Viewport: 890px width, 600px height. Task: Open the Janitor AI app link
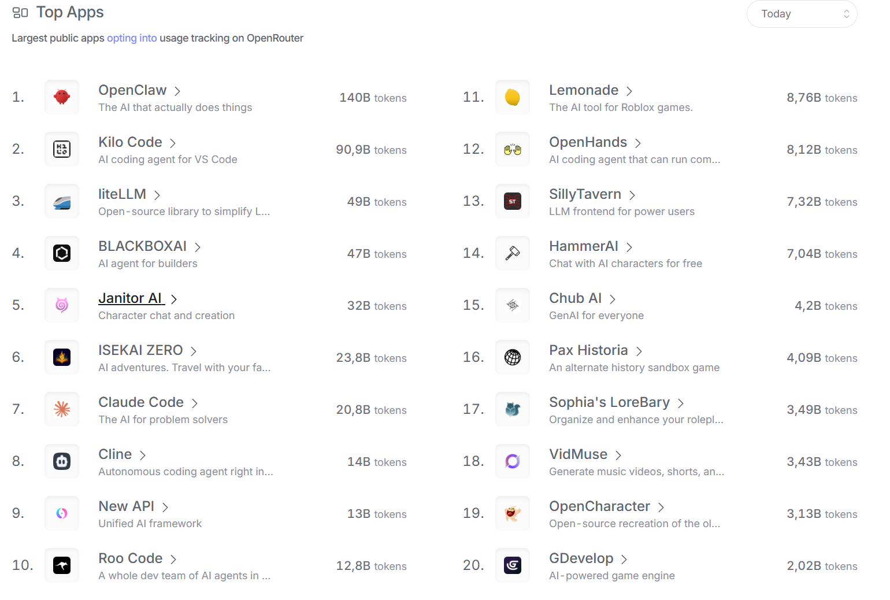[130, 298]
